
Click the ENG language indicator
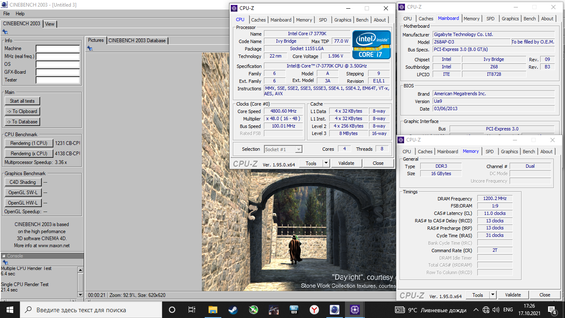508,310
